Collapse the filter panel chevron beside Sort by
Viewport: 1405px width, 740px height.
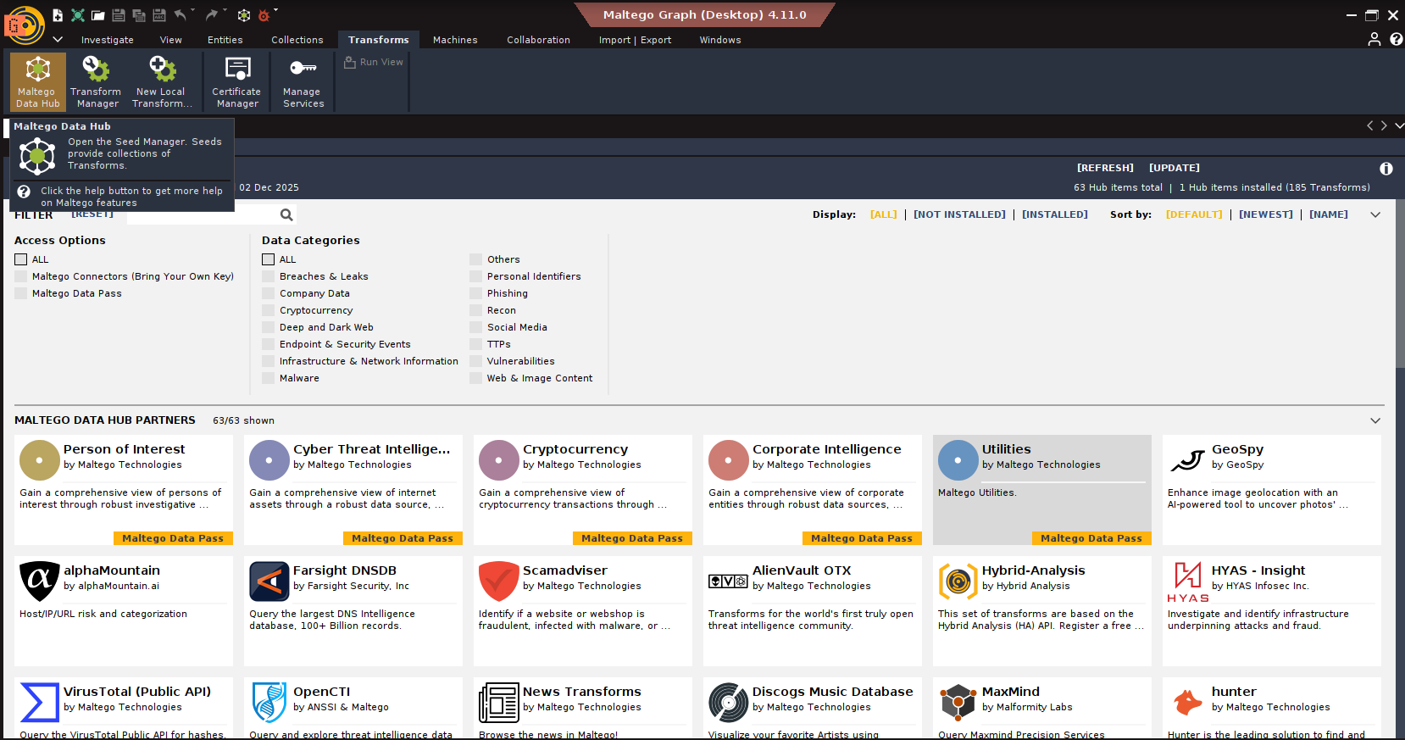tap(1374, 215)
